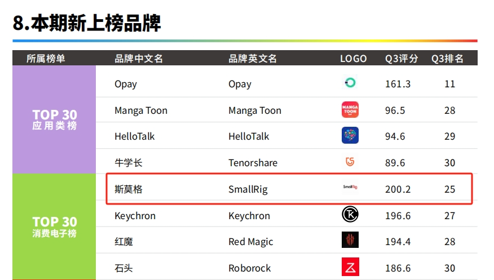Click the Q3评分 column header
Viewport: 494px width, 280px height.
(402, 59)
